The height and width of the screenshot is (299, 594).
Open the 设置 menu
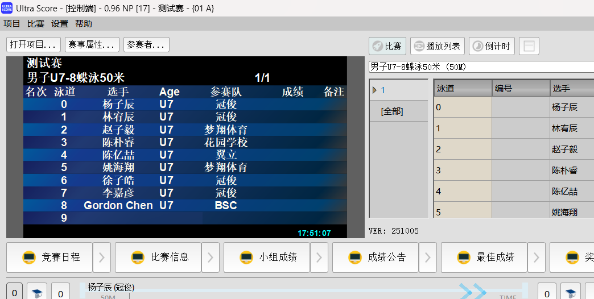[x=60, y=24]
